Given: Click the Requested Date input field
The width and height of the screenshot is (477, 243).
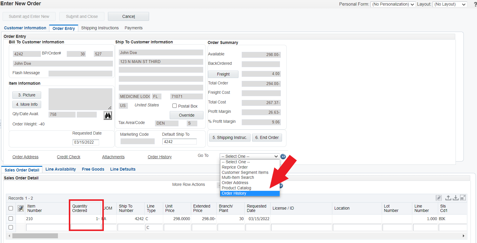Looking at the screenshot, I should pyautogui.click(x=86, y=142).
